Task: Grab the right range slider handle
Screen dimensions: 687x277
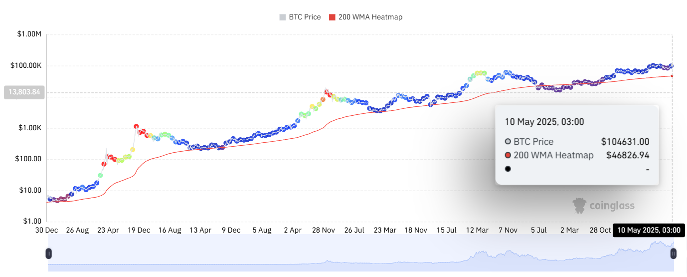Action: point(673,254)
